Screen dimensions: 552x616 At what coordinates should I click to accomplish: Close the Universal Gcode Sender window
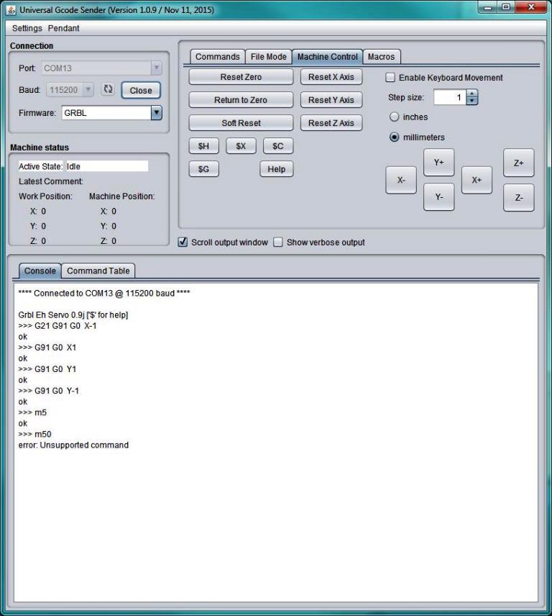click(531, 7)
